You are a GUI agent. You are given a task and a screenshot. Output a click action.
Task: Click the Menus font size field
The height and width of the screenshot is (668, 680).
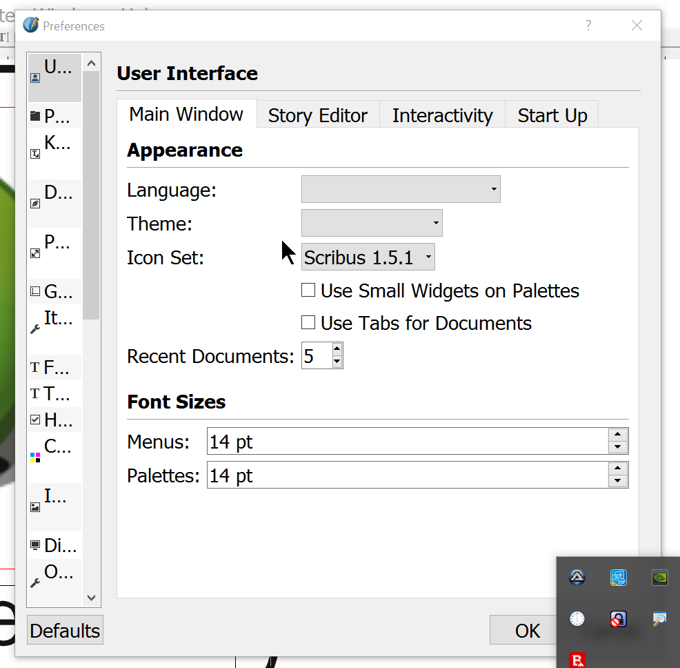point(407,442)
